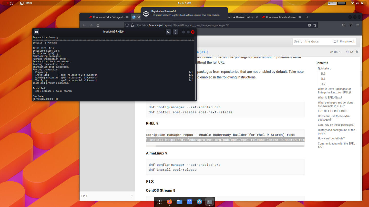Open 'How can I use these extra packages?' link
The image size is (369, 207).
(334, 118)
